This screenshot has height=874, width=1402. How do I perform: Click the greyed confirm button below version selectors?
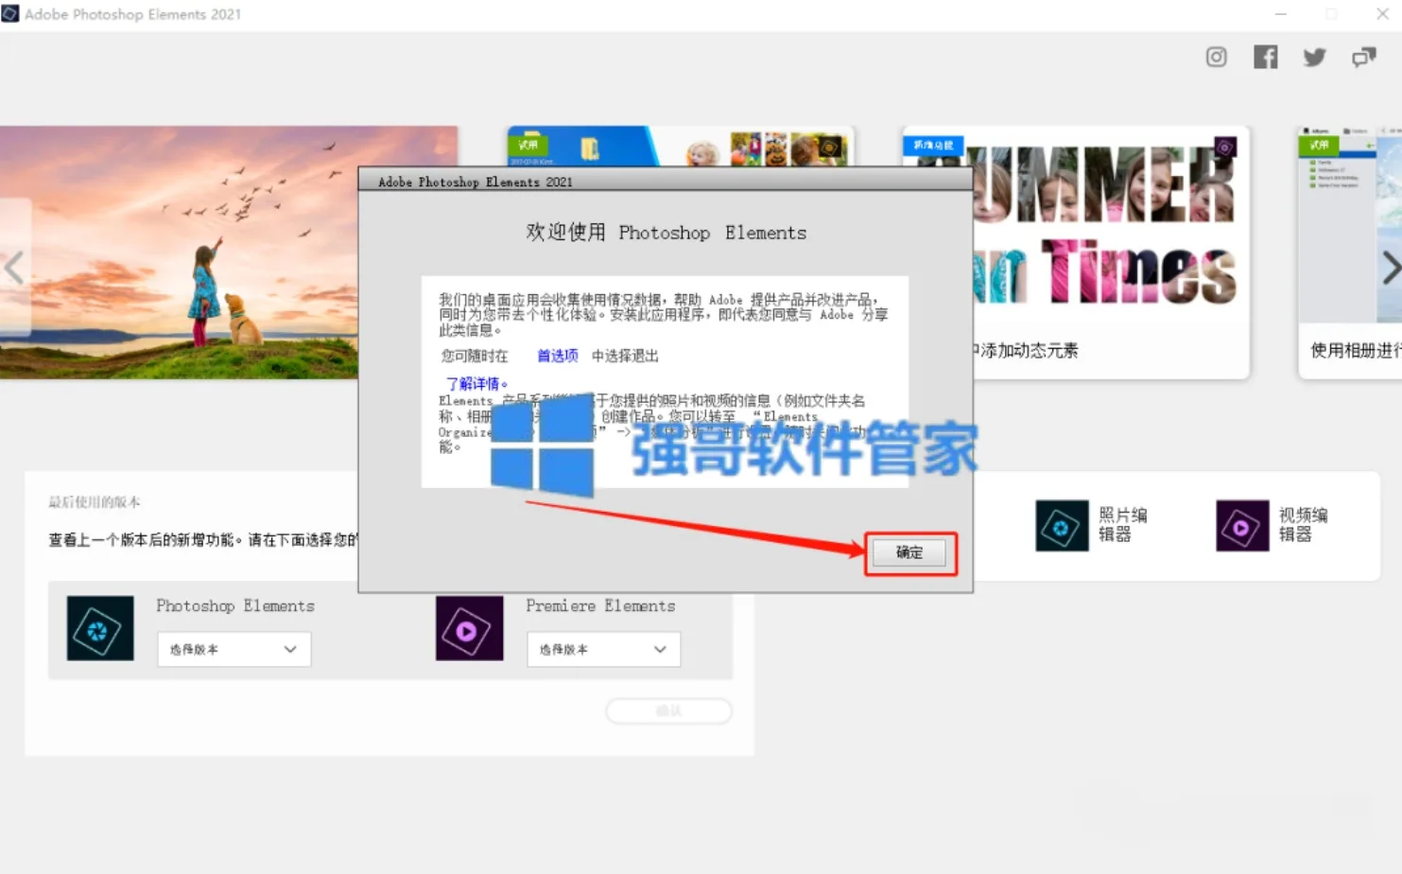tap(668, 711)
